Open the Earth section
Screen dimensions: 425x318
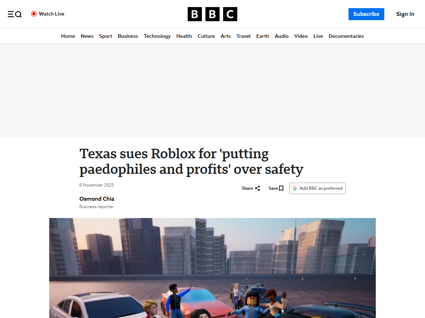263,36
